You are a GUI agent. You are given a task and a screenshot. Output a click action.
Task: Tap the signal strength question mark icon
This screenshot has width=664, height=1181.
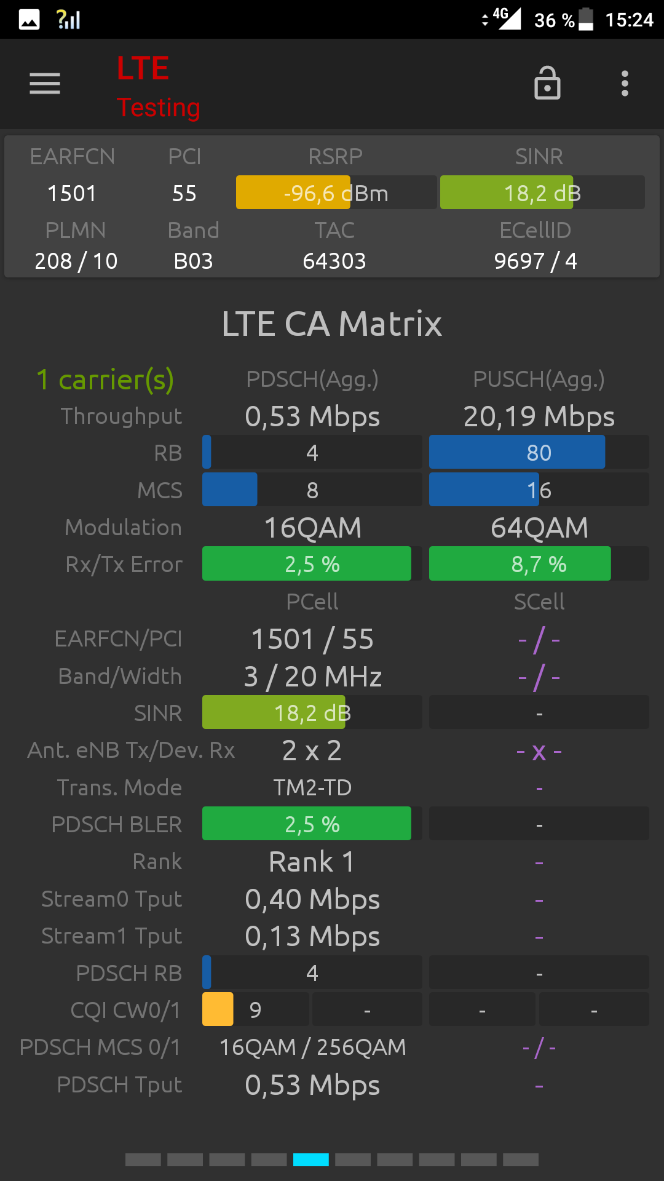[68, 20]
